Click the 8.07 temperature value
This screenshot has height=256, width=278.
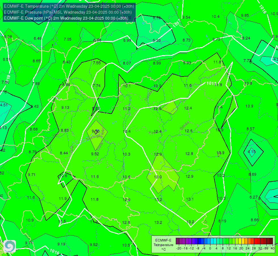[x=127, y=63]
